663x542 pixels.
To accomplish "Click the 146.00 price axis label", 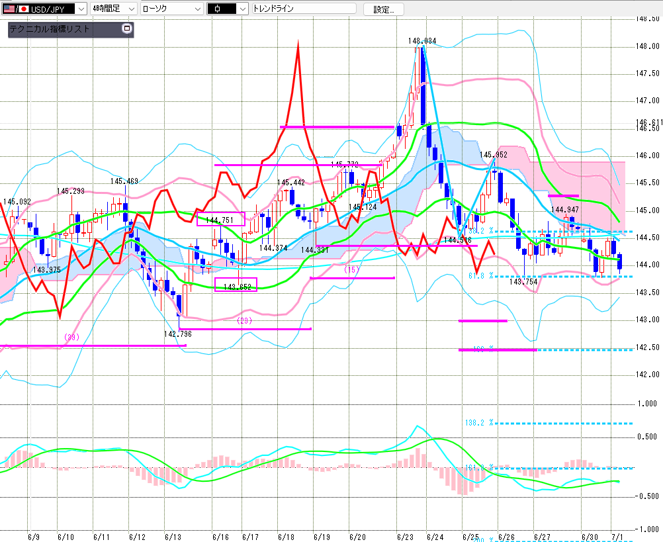I will tap(647, 156).
